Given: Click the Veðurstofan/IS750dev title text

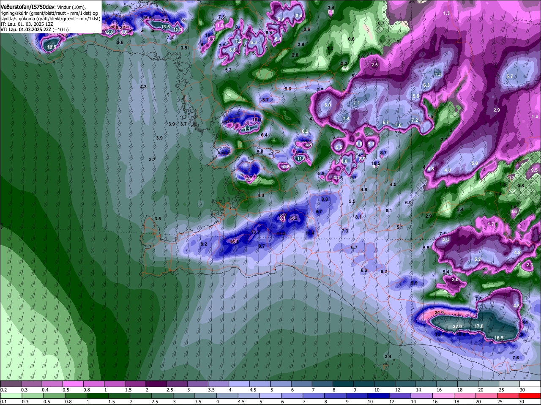Looking at the screenshot, I should click(x=27, y=7).
